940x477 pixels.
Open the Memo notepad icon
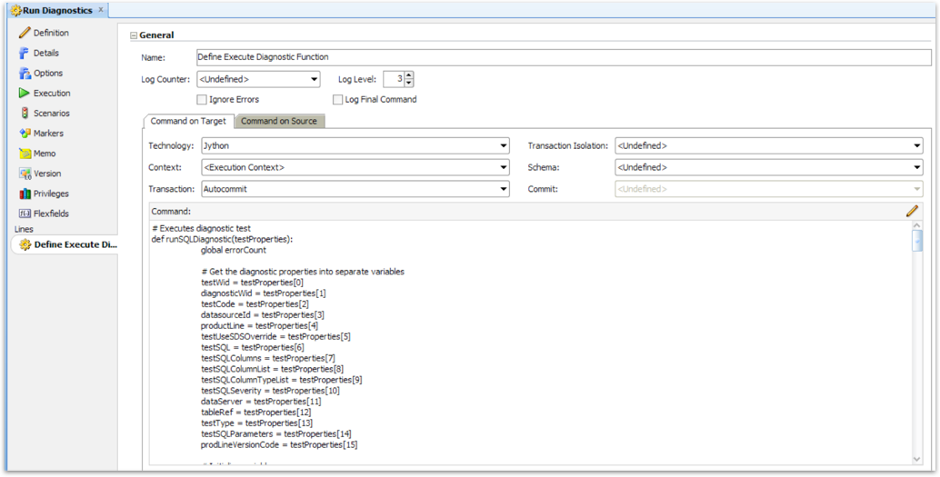25,154
